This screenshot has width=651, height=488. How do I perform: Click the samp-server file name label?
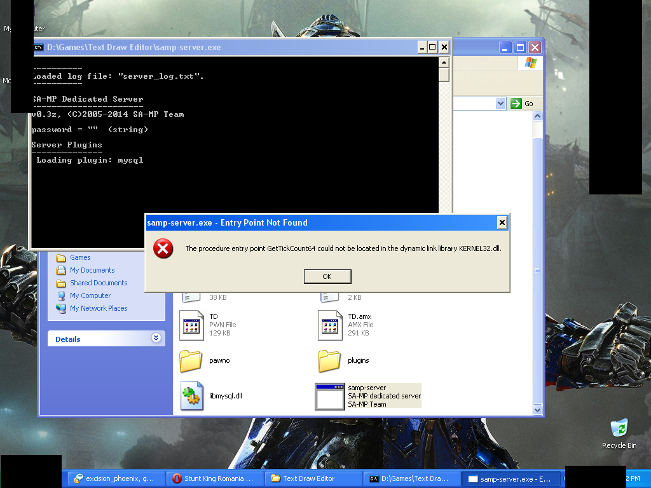(x=367, y=388)
